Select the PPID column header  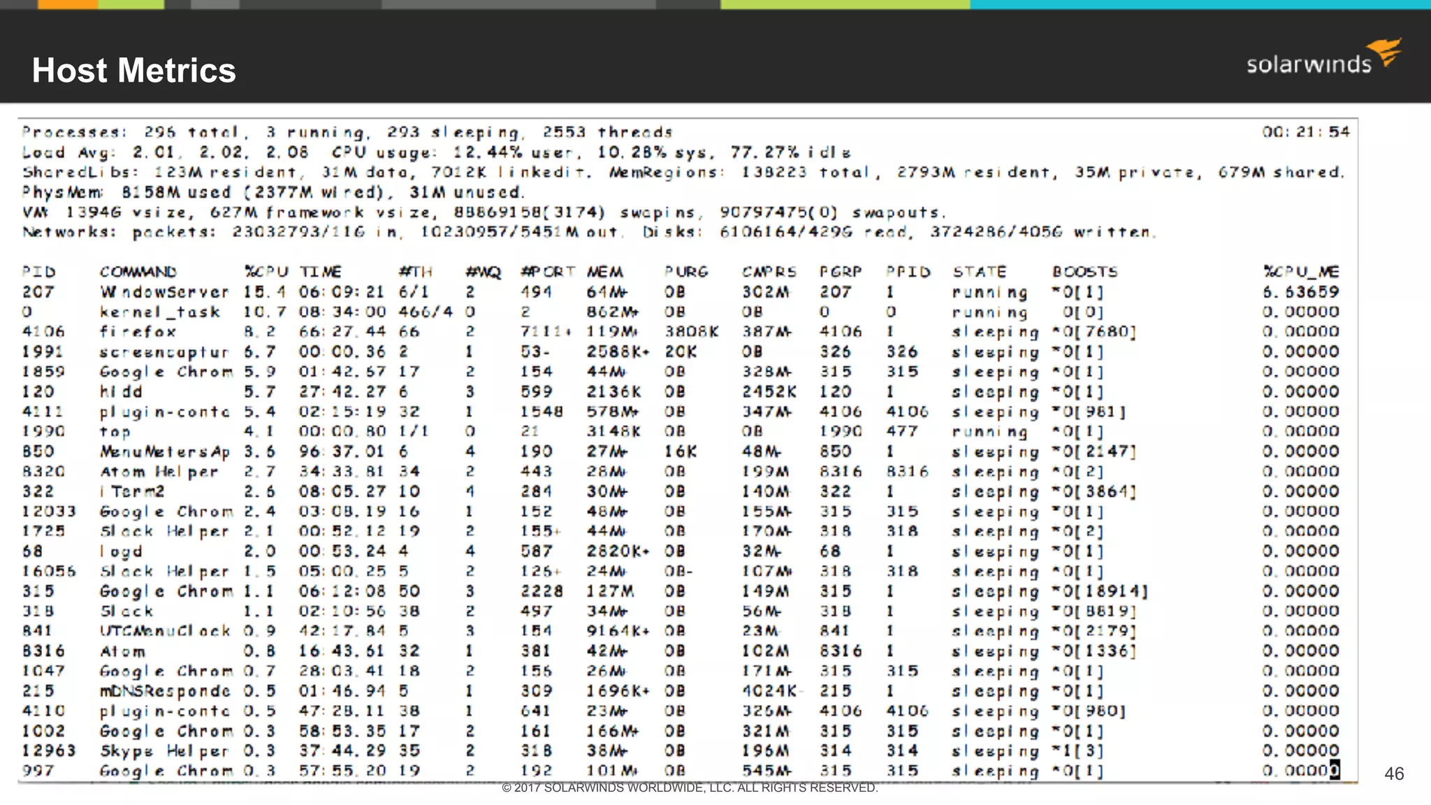(908, 272)
